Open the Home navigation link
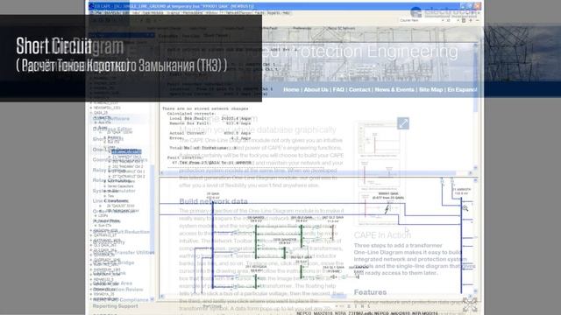This screenshot has height=315, width=561. point(291,89)
